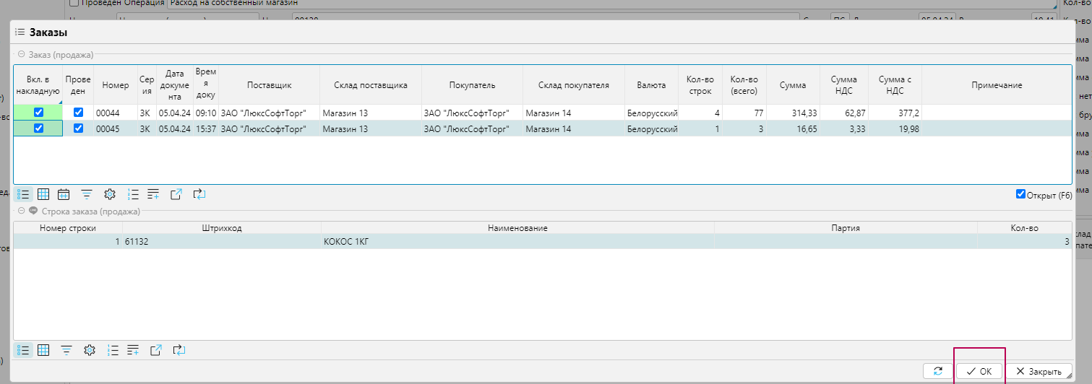Click the OK button

click(979, 371)
